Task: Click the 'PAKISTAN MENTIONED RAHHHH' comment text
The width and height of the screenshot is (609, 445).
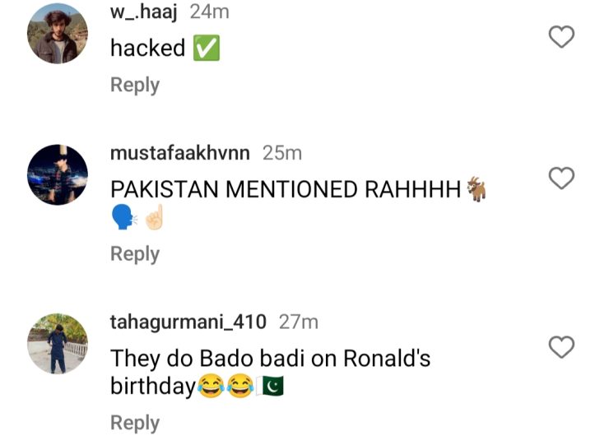Action: coord(286,189)
